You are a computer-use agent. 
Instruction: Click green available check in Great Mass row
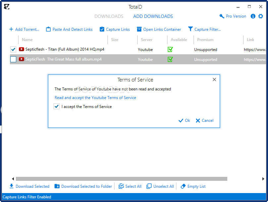coord(170,59)
